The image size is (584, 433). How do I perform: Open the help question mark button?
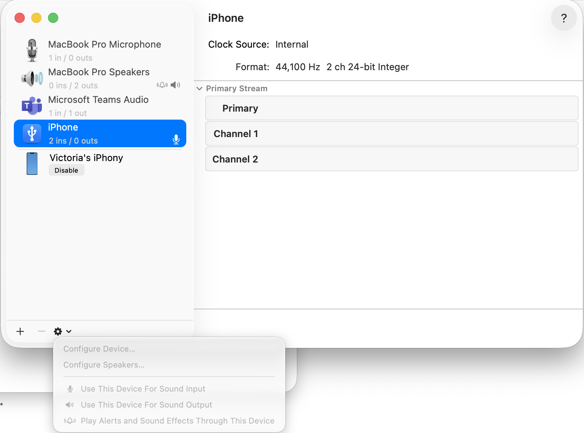pyautogui.click(x=564, y=18)
